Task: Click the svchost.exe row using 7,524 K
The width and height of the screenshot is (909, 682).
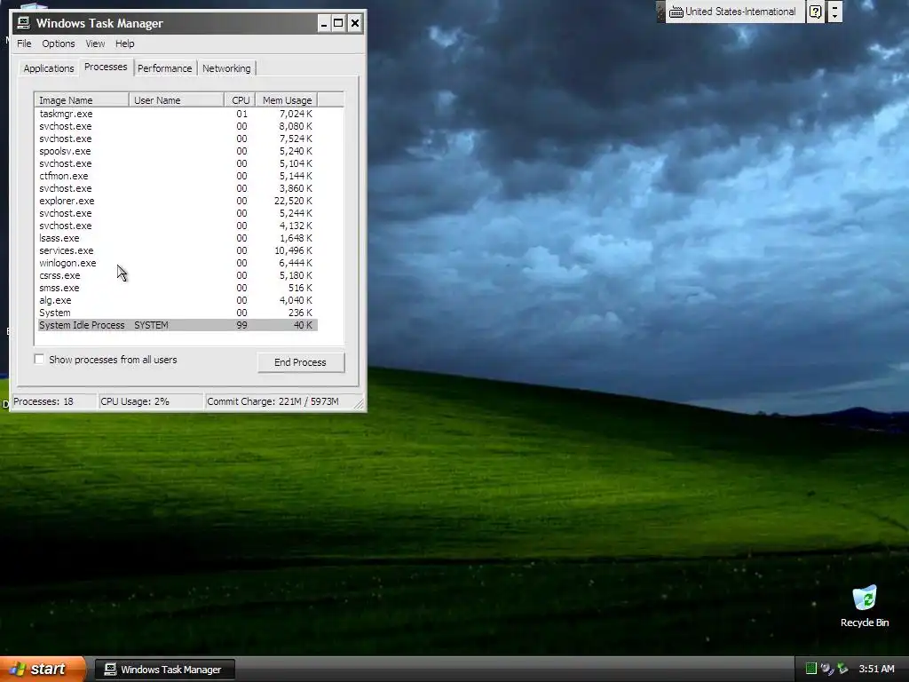Action: [x=177, y=139]
